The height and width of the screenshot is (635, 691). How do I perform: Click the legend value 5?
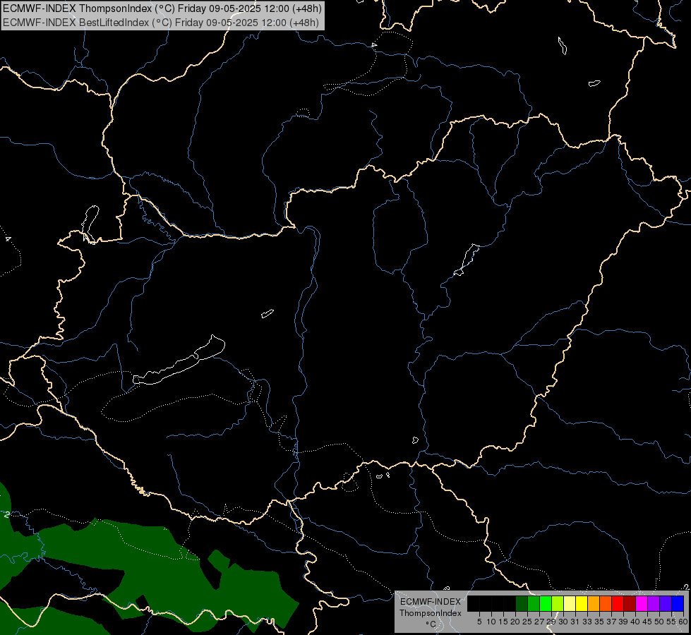tap(479, 622)
